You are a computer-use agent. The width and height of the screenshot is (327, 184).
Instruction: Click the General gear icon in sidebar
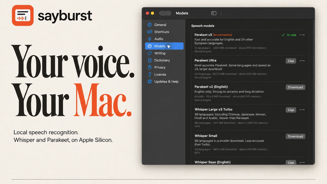point(150,25)
